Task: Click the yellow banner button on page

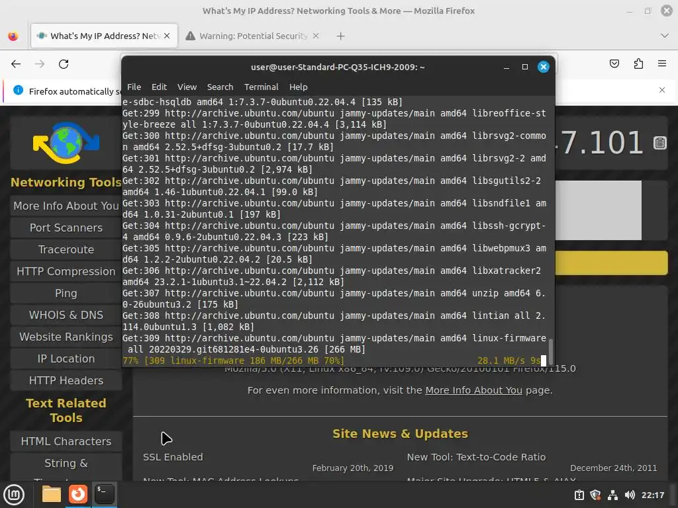Action: [x=611, y=263]
